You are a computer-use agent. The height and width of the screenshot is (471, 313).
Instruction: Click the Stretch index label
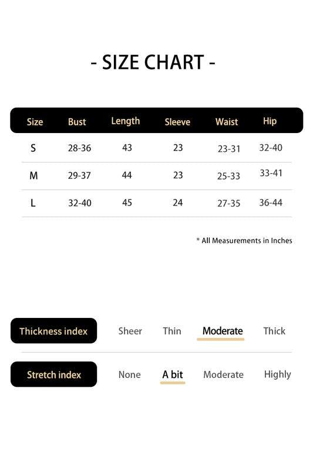pos(53,374)
